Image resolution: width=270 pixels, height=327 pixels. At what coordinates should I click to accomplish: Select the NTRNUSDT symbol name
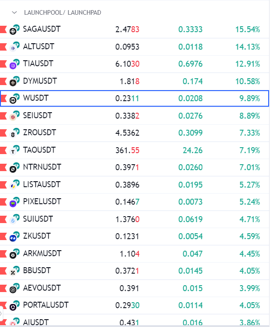coord(42,167)
